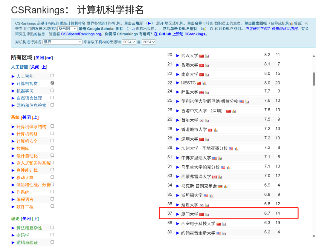This screenshot has height=248, width=322.
Task: Expand the 南京大学 row triangle
Action: 178,74
